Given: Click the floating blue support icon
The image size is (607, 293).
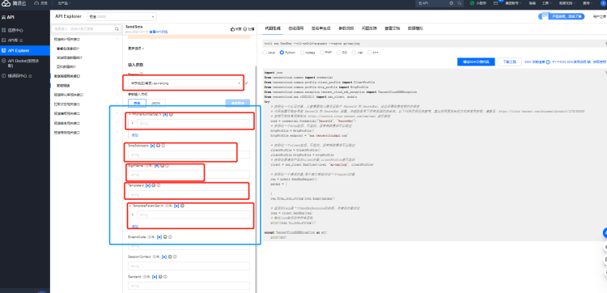Looking at the screenshot, I should [x=605, y=232].
